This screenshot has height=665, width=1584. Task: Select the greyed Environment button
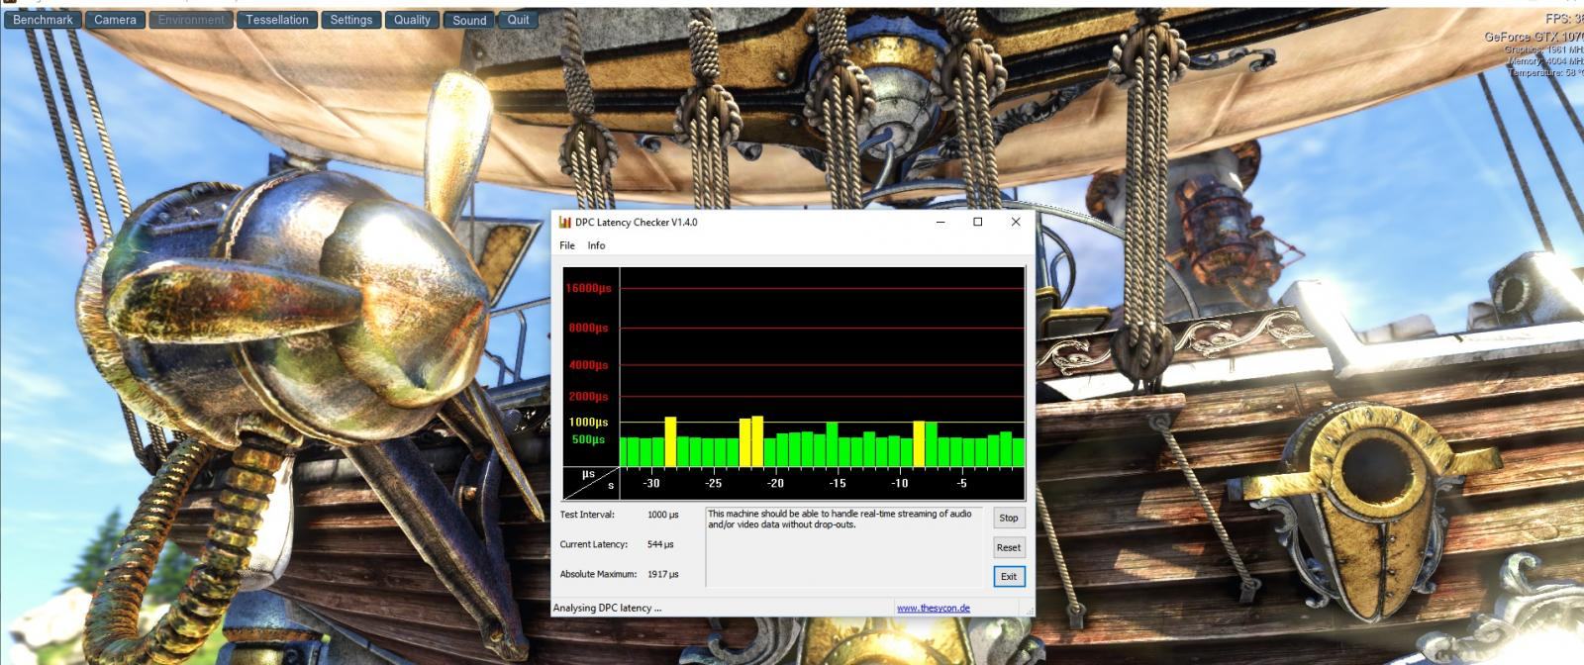pyautogui.click(x=191, y=20)
